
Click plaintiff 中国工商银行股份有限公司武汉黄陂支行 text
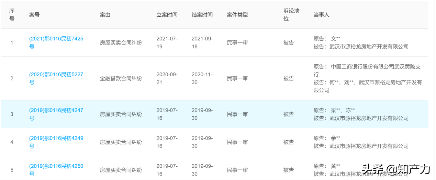(x=367, y=70)
